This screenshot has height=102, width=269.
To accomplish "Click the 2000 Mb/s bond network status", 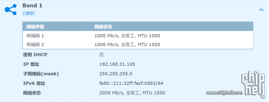I will pyautogui.click(x=132, y=93).
